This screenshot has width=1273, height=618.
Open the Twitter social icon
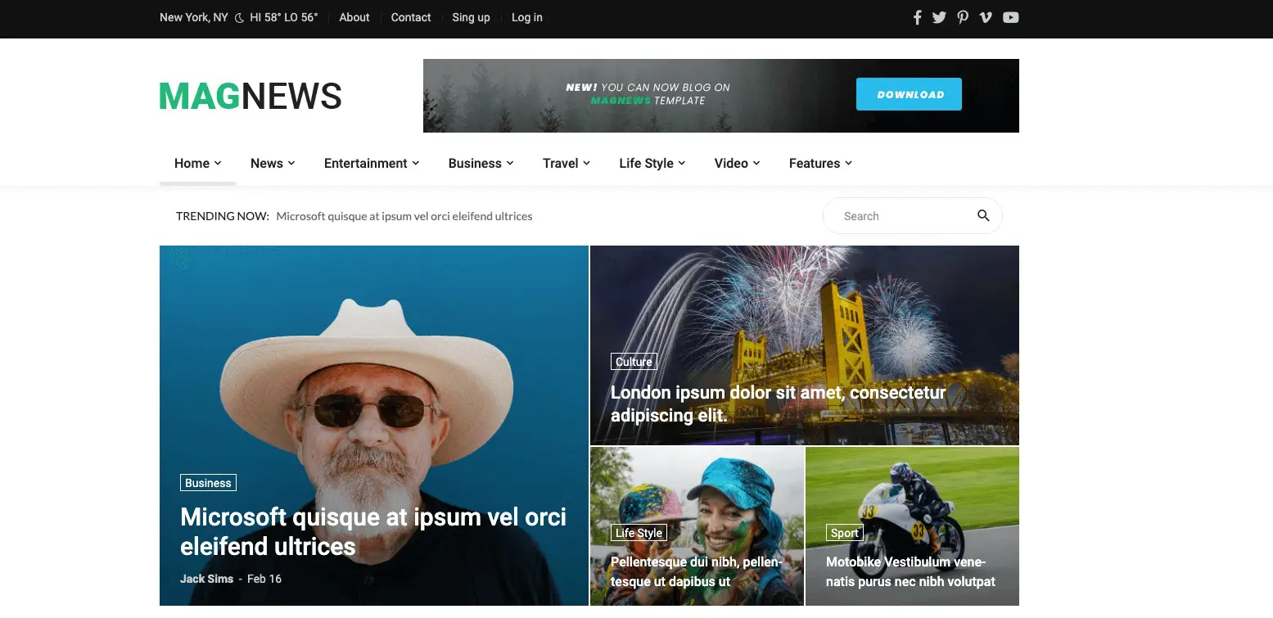coord(939,17)
